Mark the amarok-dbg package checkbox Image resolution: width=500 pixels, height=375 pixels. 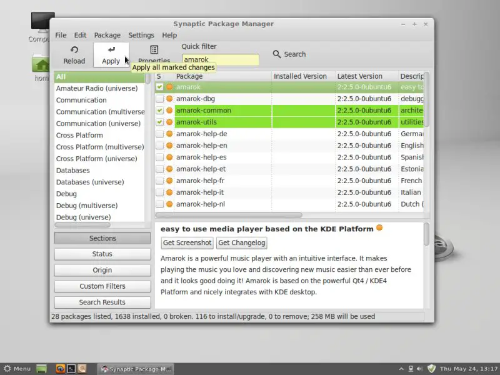159,99
